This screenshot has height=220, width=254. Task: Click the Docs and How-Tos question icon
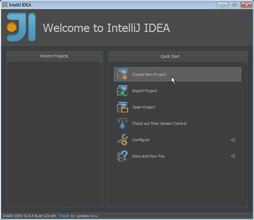[x=122, y=156]
